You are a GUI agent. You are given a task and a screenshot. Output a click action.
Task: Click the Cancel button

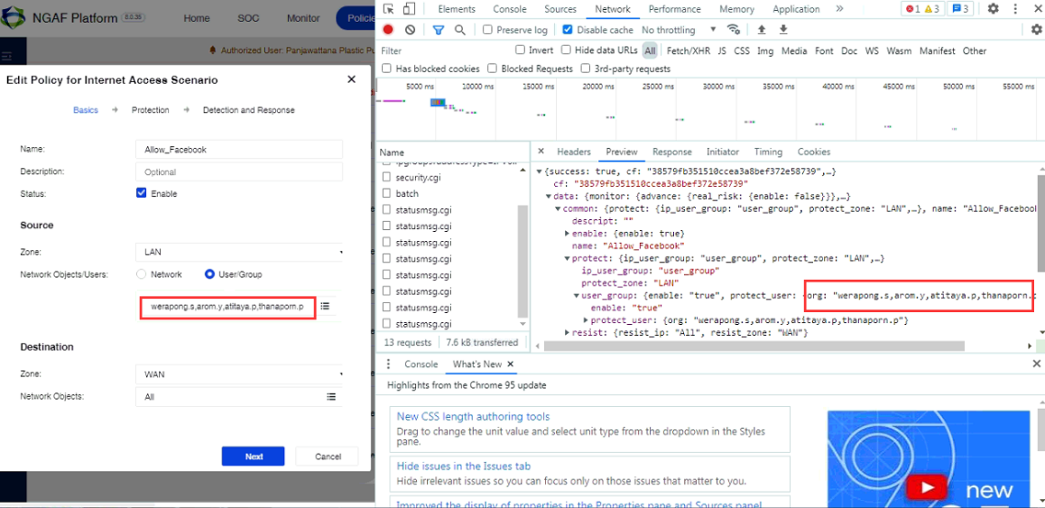click(328, 457)
